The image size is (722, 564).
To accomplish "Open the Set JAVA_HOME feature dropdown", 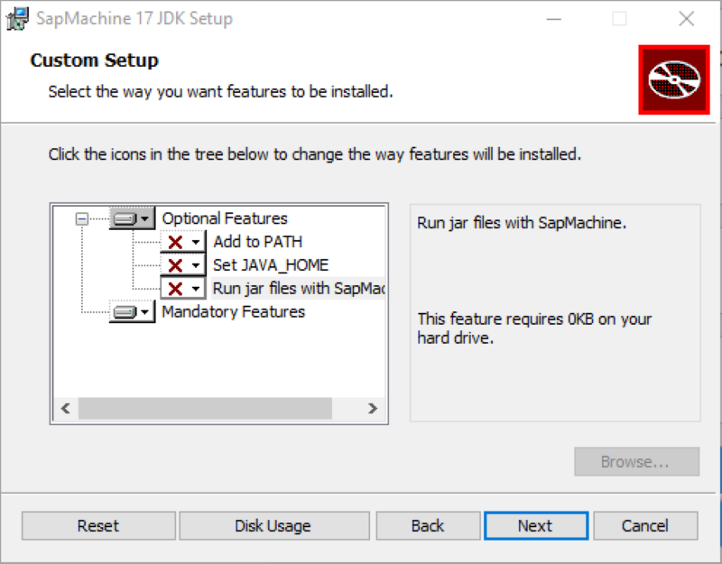I will tap(183, 265).
